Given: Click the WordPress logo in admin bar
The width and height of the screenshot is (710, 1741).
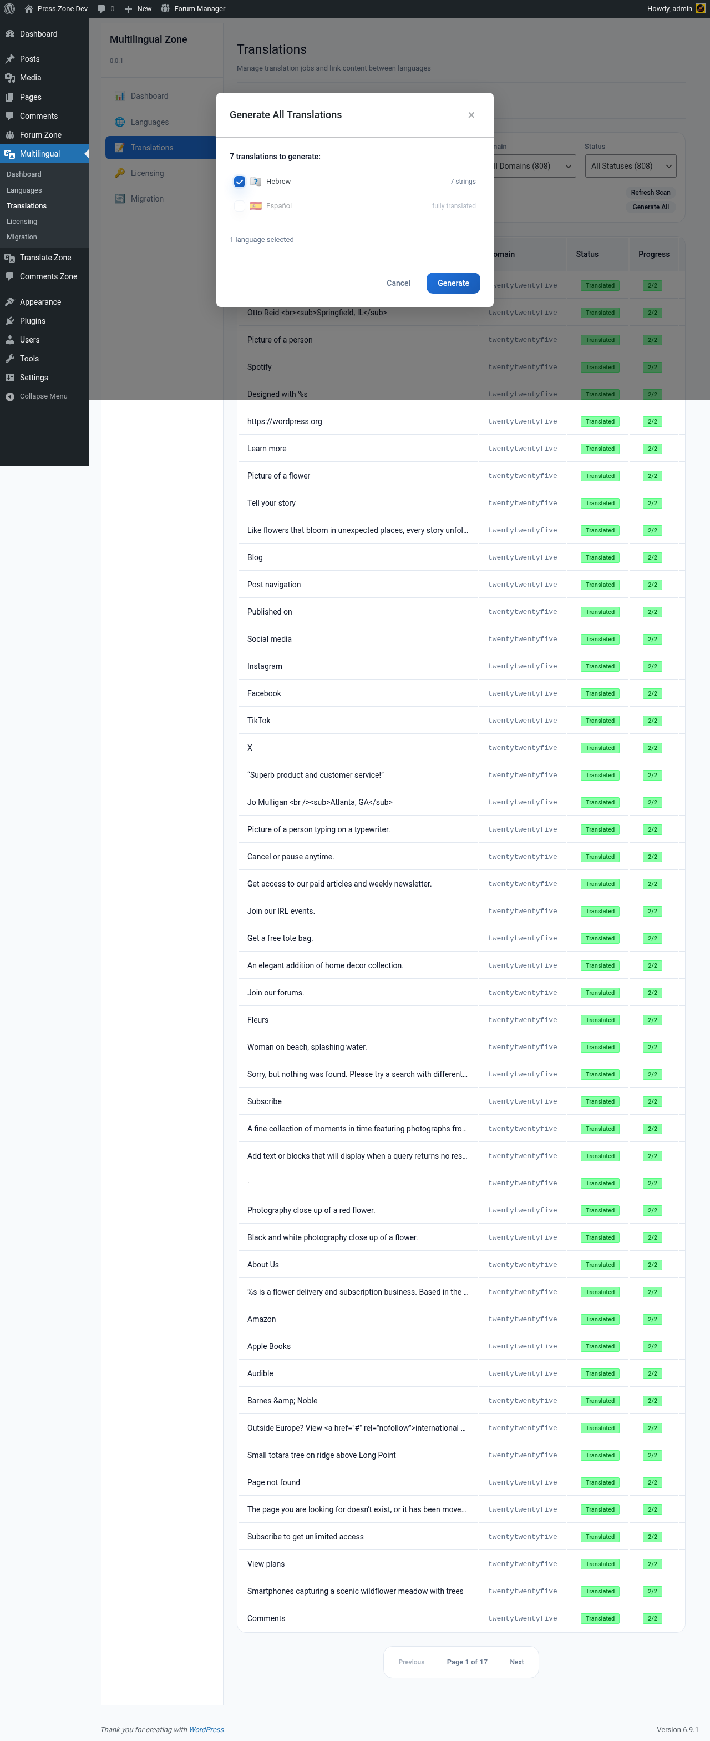Looking at the screenshot, I should pyautogui.click(x=9, y=9).
